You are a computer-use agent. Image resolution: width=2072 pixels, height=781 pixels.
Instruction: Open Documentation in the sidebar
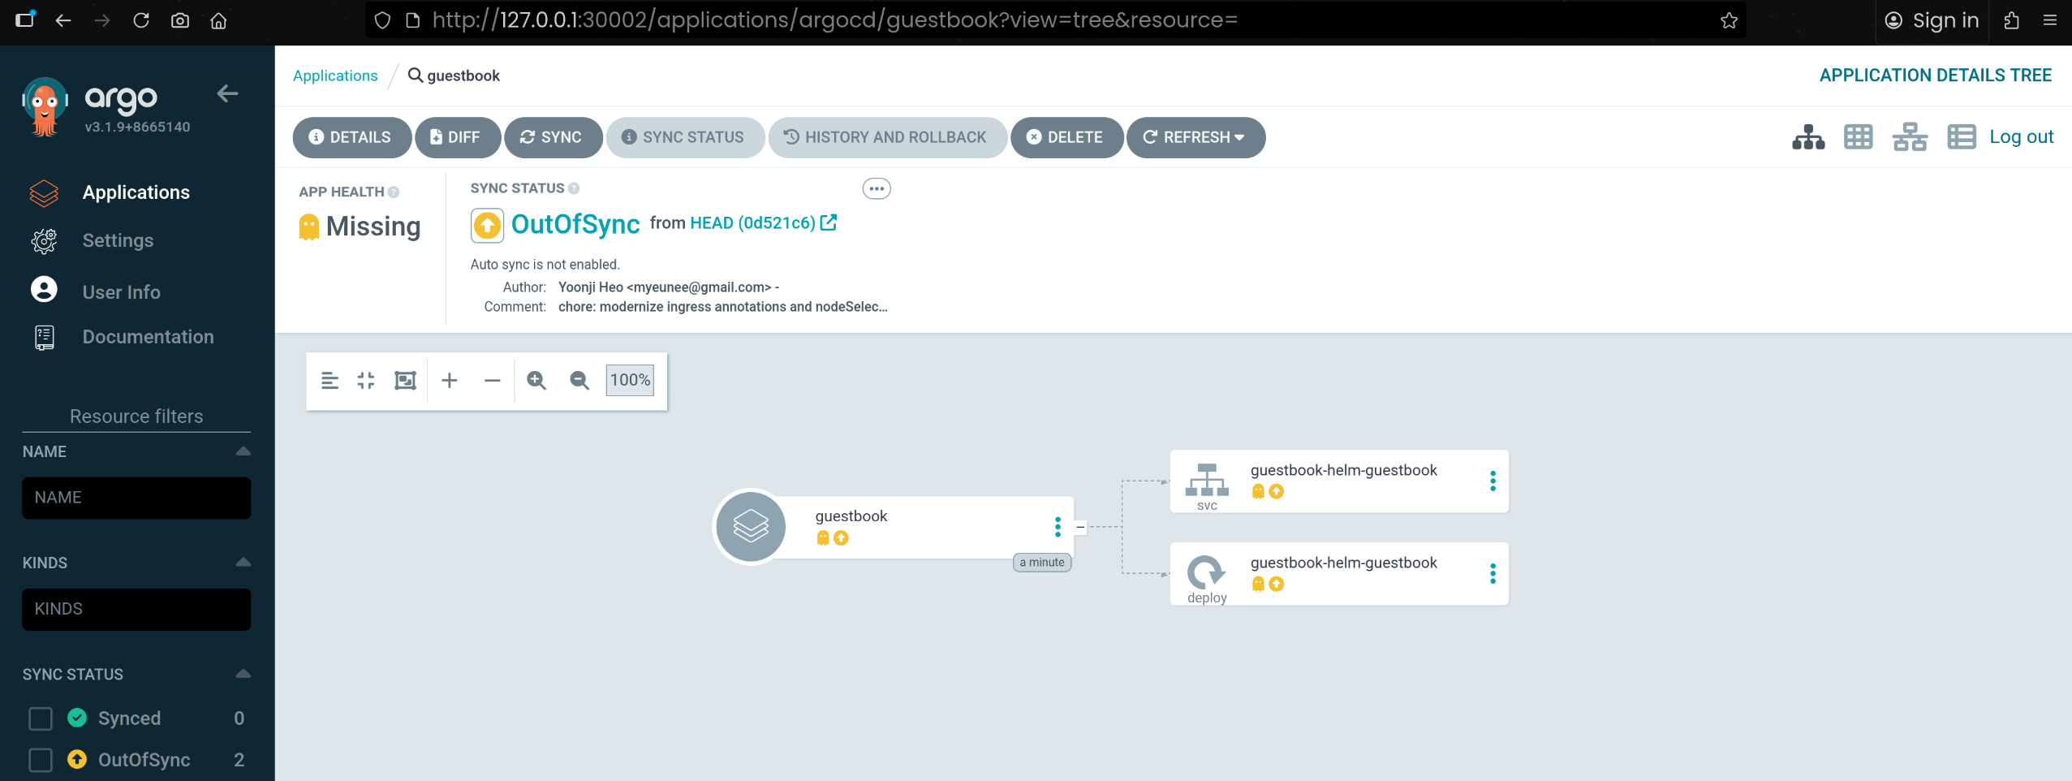(x=148, y=337)
